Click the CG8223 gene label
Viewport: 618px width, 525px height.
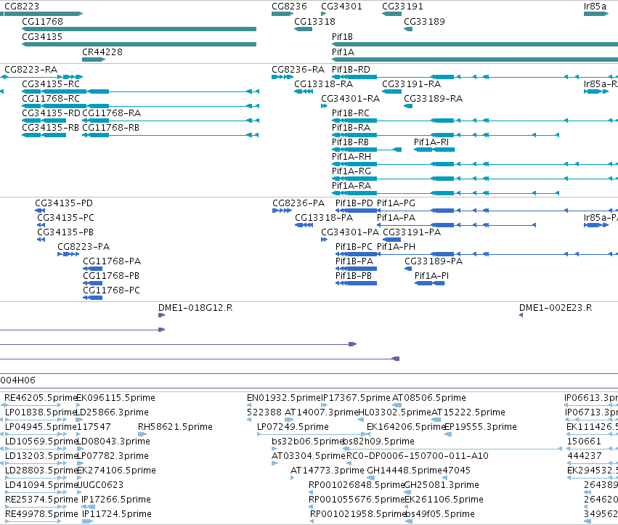tap(22, 7)
